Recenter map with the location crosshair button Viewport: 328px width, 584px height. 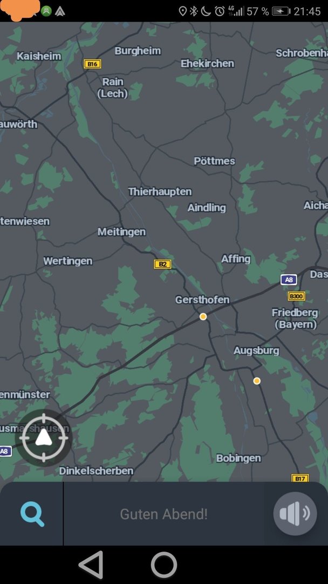click(44, 437)
